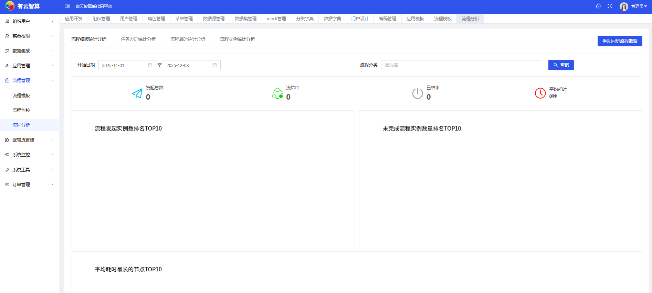The height and width of the screenshot is (293, 652).
Task: Select 流程监控 in the sidebar
Action: tap(21, 110)
